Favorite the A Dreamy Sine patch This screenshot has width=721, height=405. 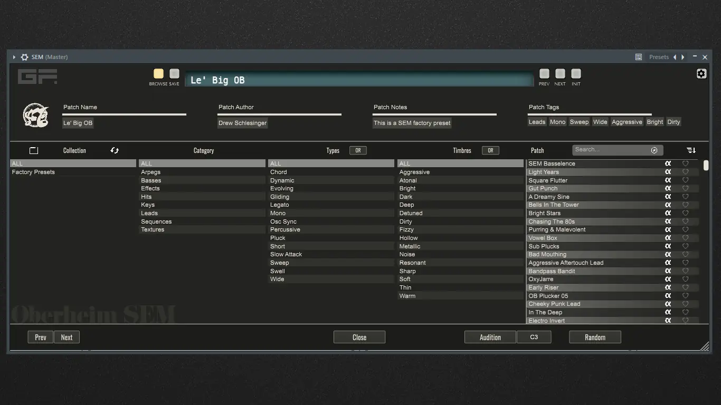(686, 197)
